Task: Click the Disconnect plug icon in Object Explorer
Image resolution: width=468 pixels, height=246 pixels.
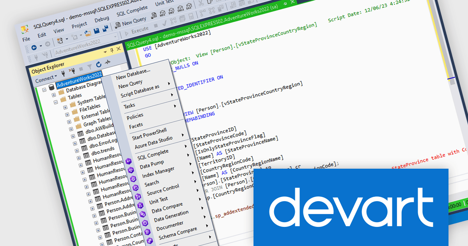Action: (x=72, y=71)
